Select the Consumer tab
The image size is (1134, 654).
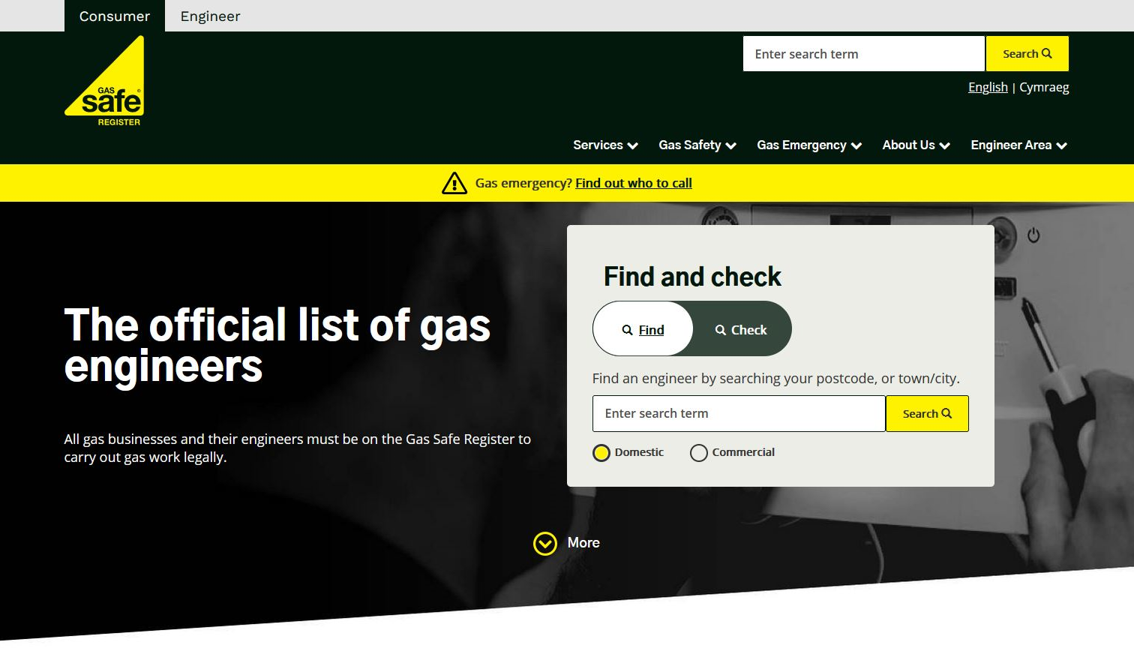(x=115, y=16)
